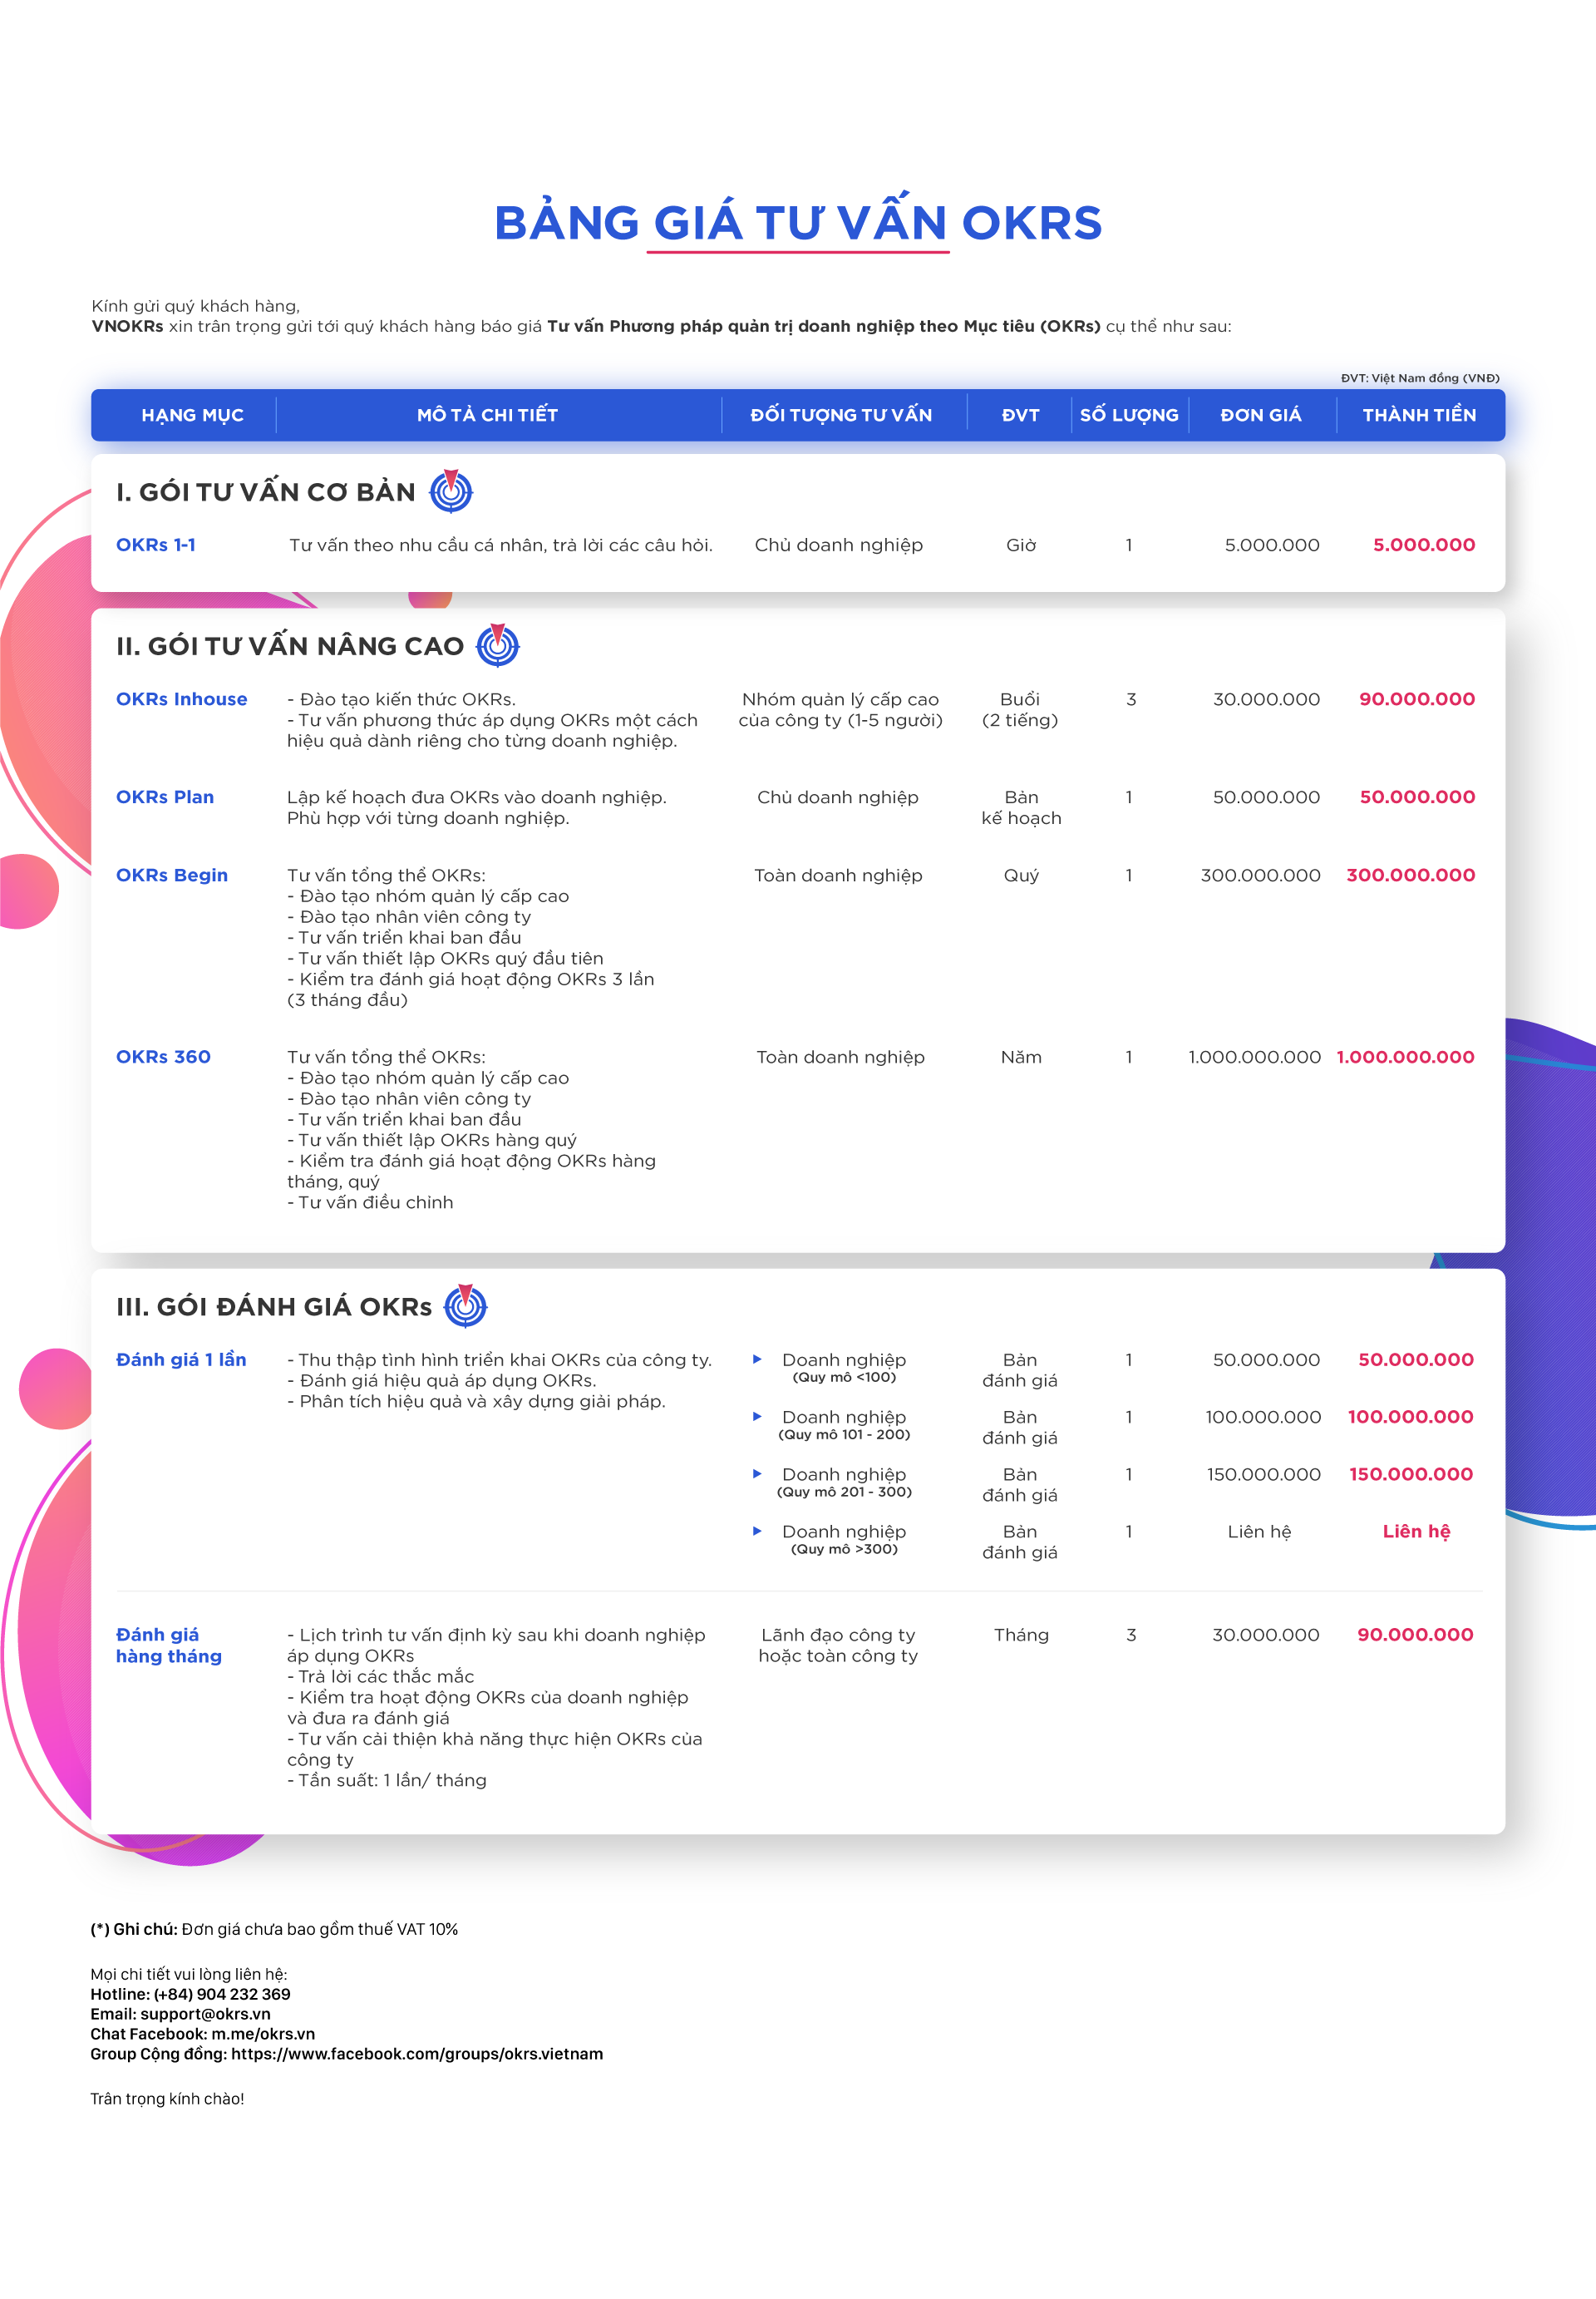Open Chat Facebook m.me/okrs.vn link
This screenshot has width=1596, height=2299.
tap(202, 2034)
